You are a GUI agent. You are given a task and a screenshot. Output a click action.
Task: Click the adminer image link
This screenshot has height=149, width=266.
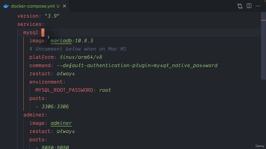(x=61, y=123)
